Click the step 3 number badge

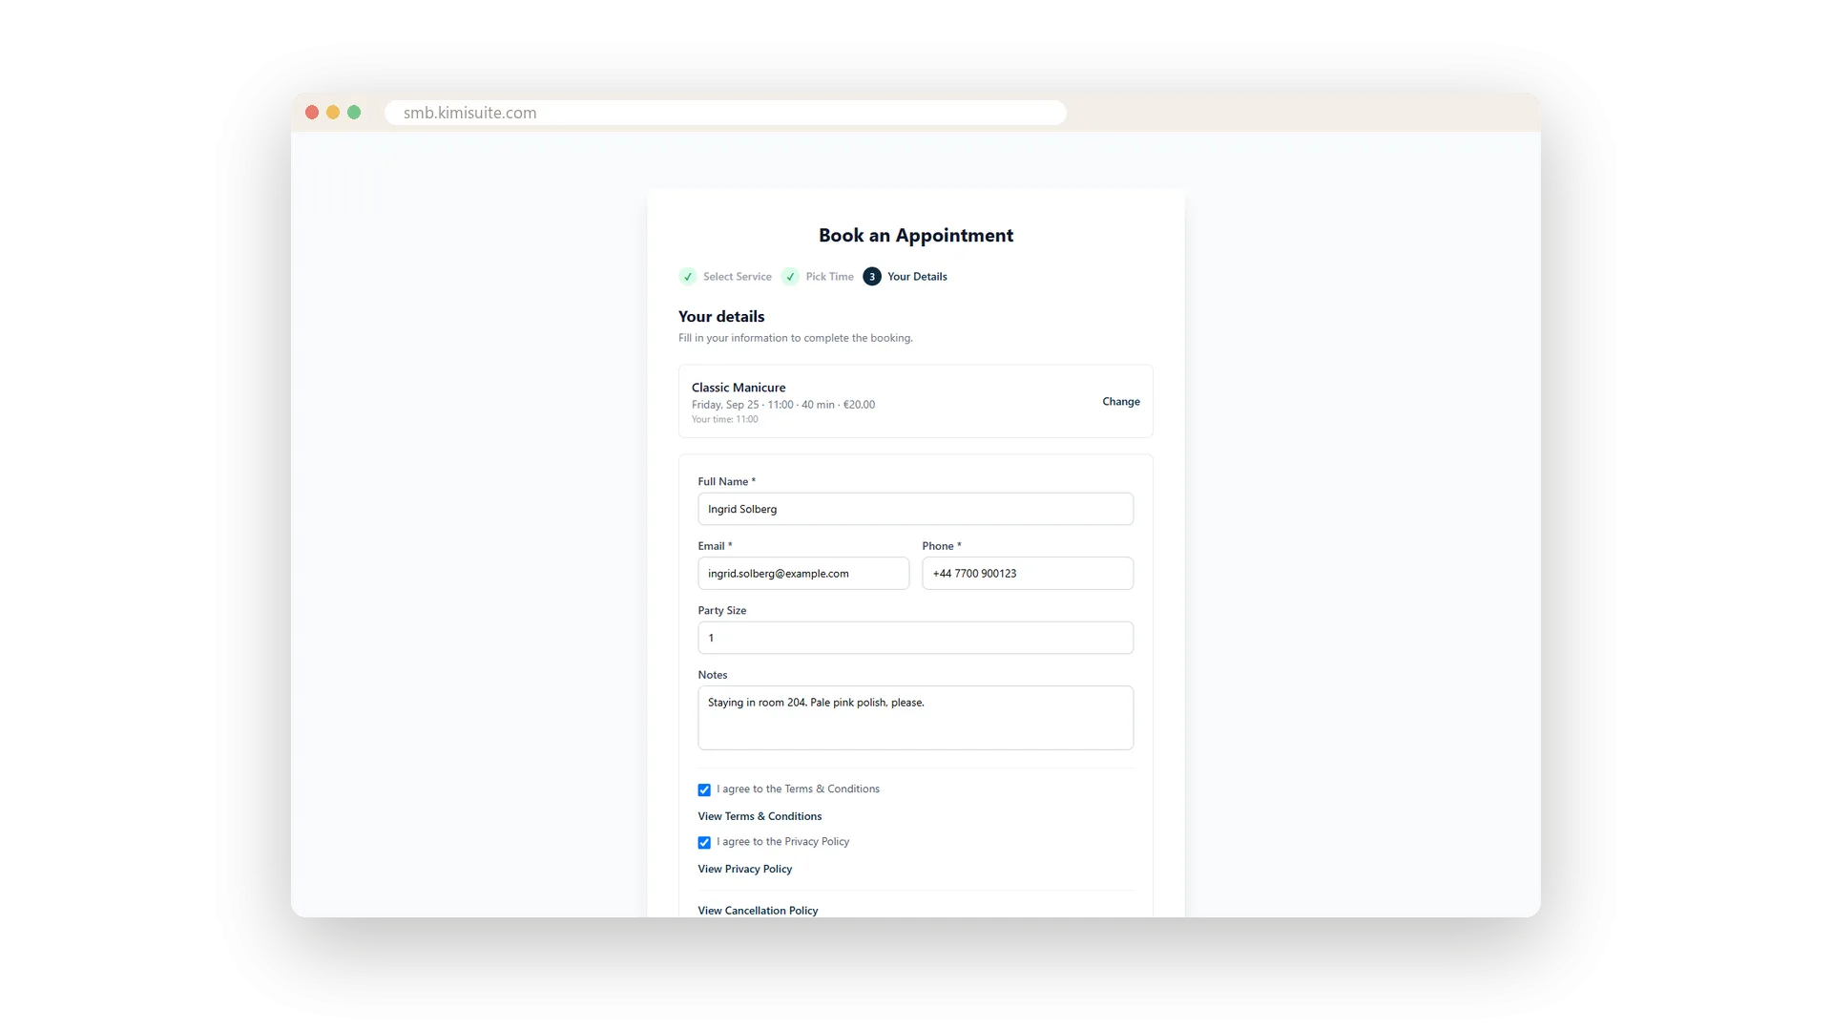pos(872,277)
